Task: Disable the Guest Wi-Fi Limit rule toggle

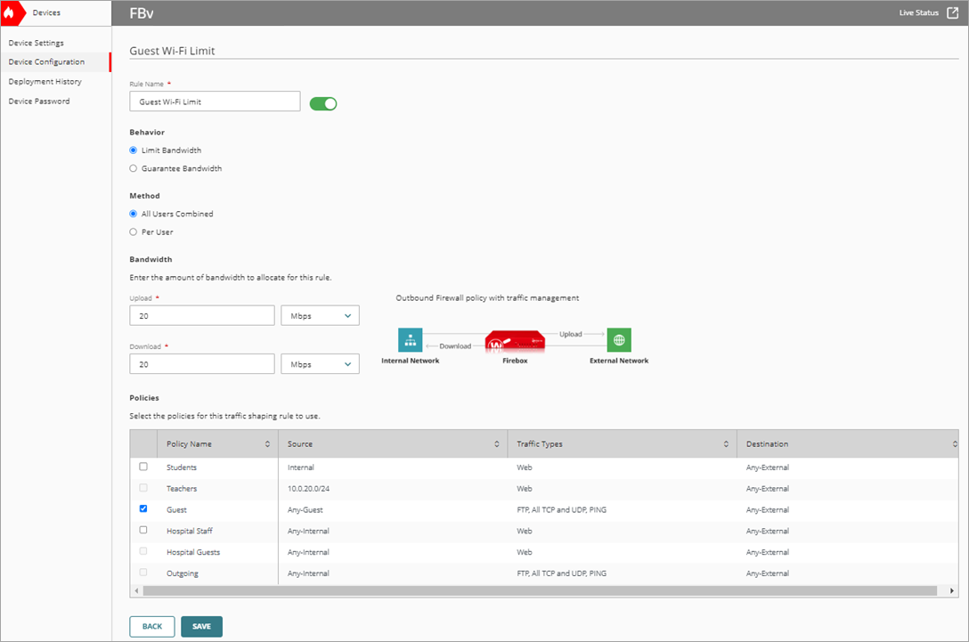Action: (323, 103)
